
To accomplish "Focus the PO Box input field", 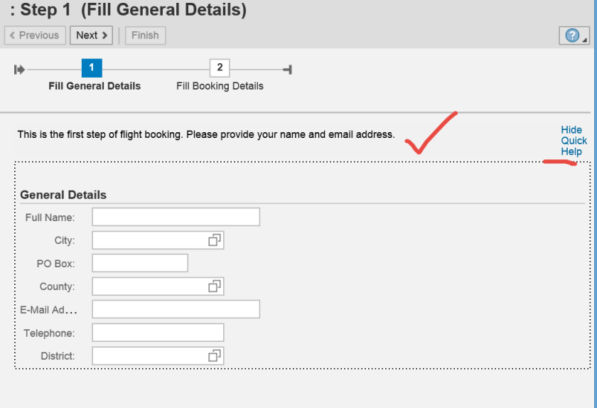I will coord(140,263).
